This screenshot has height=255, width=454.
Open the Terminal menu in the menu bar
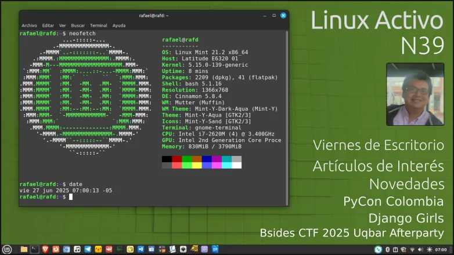point(99,25)
